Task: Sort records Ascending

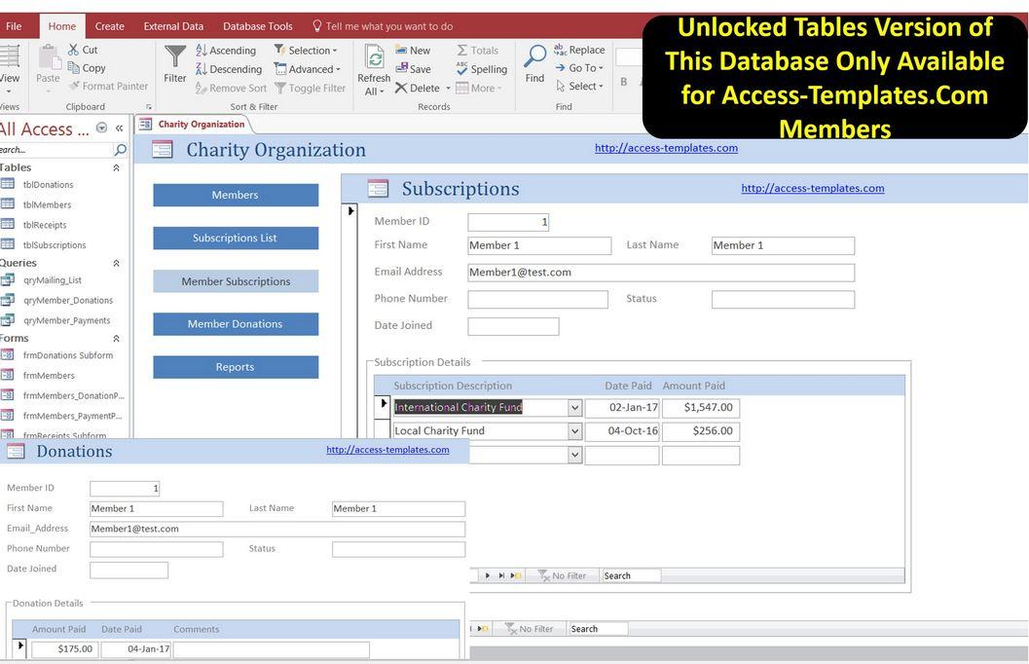Action: [x=226, y=51]
